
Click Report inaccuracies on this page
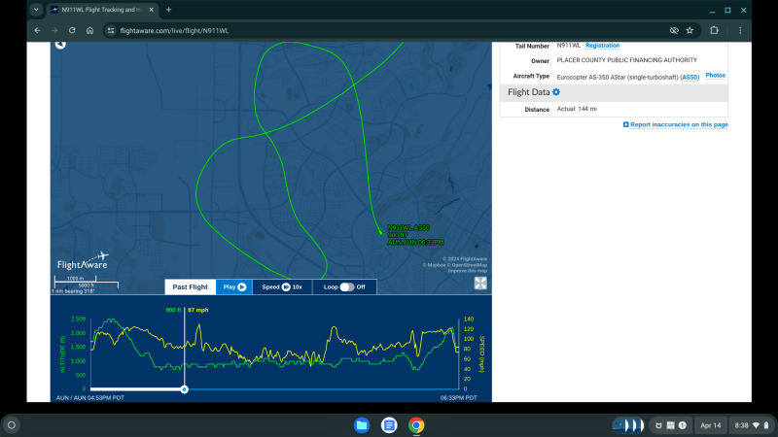click(676, 124)
